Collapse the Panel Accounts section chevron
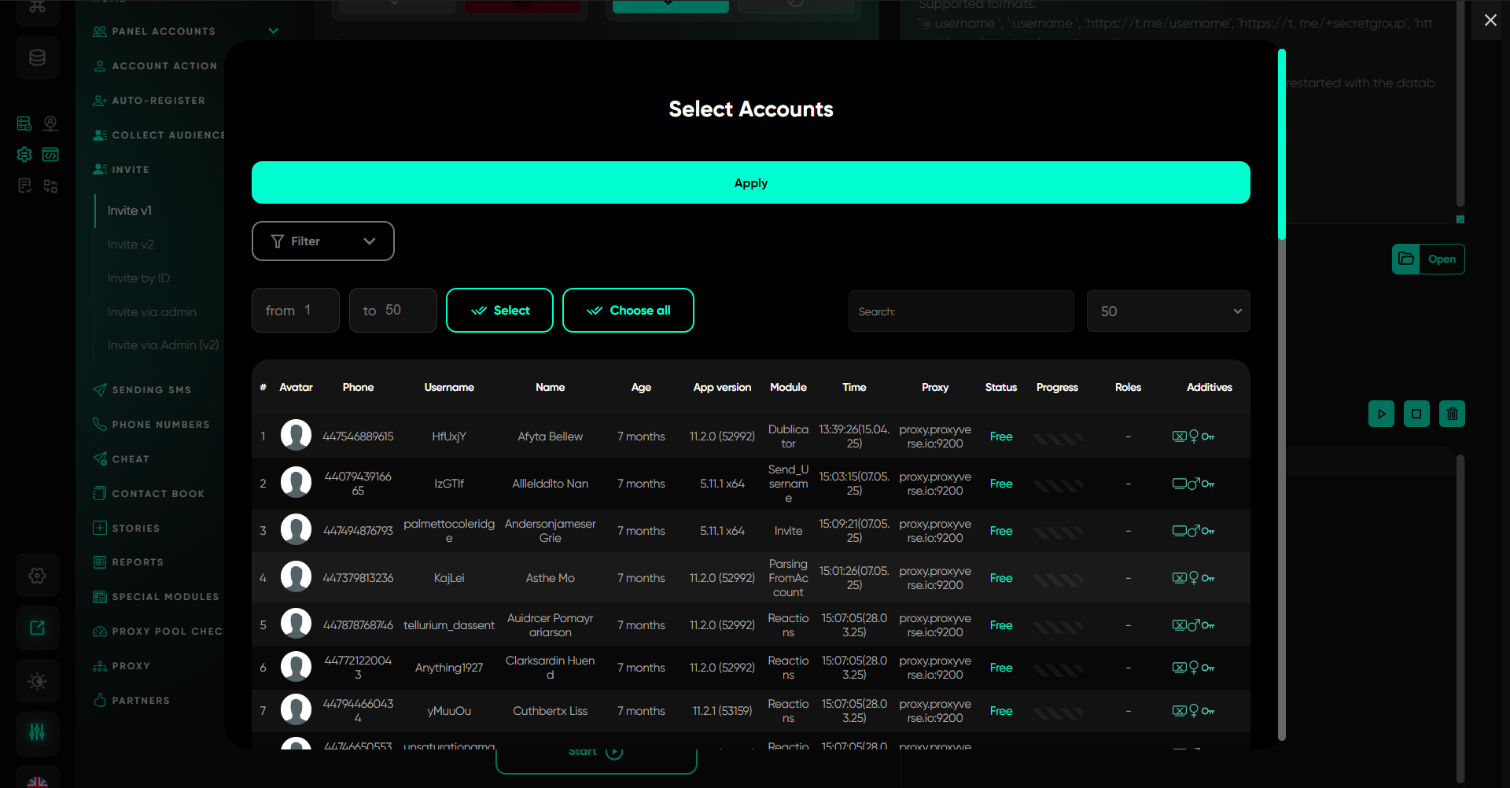This screenshot has height=788, width=1510. coord(274,31)
